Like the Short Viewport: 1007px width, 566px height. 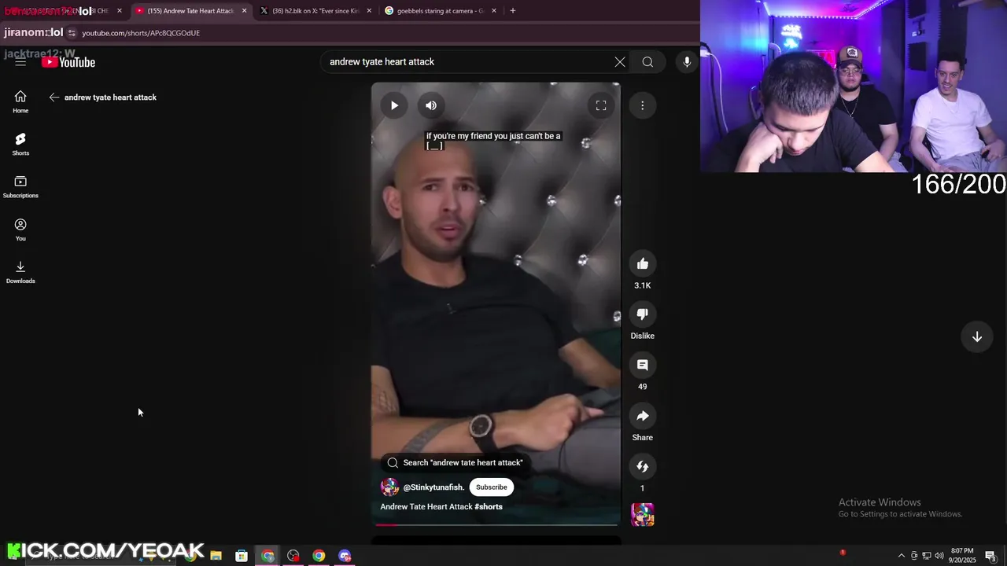[x=643, y=264]
